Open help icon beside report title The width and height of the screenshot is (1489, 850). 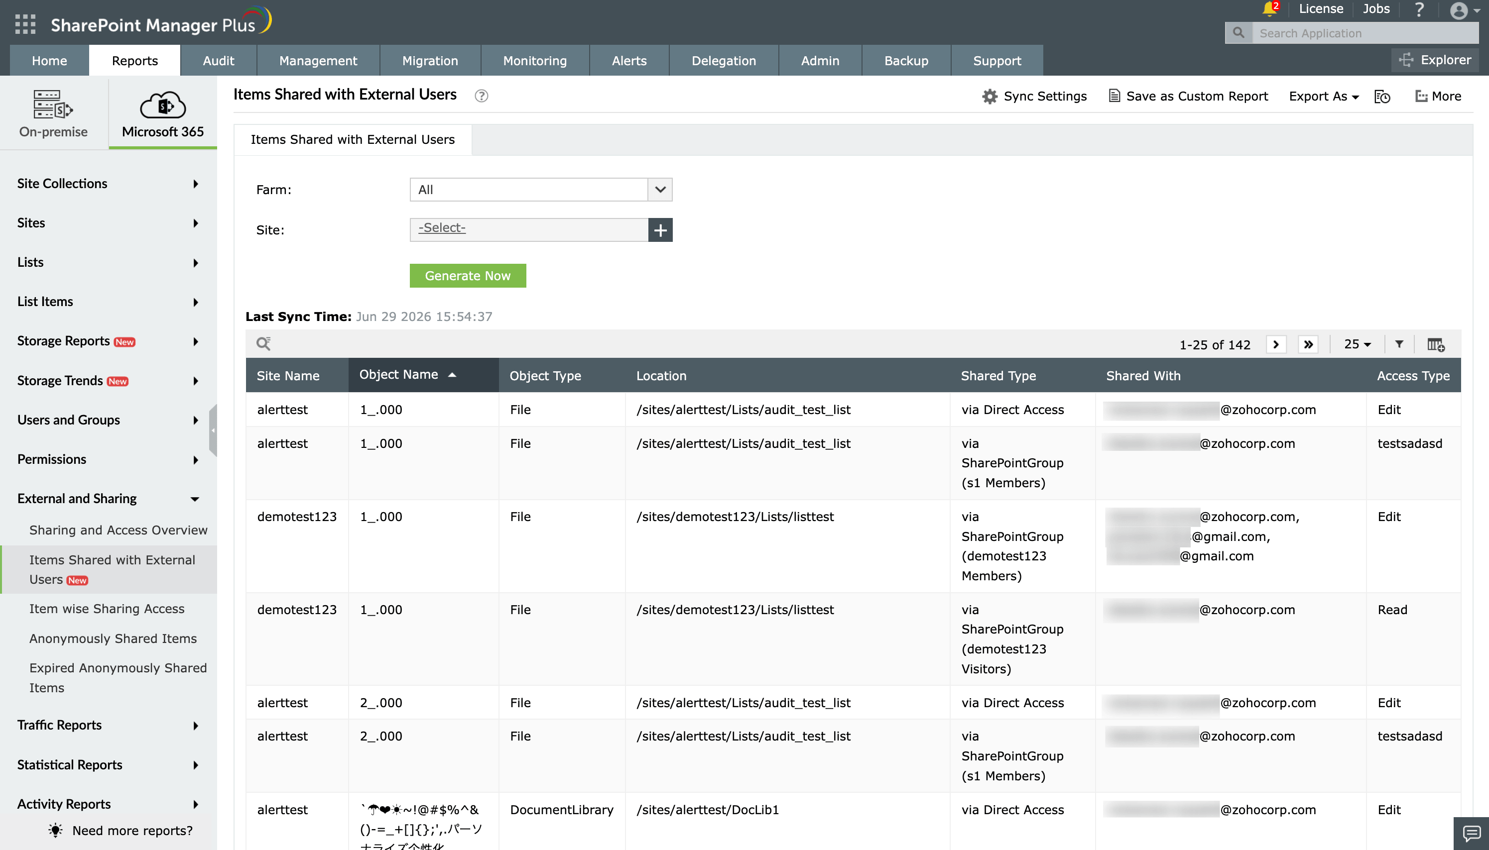tap(482, 96)
